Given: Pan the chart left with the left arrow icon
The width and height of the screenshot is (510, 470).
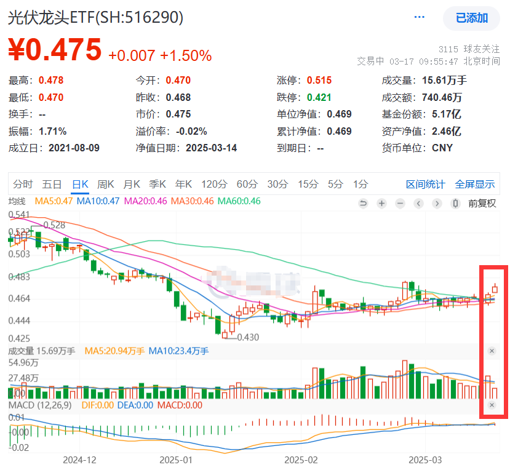Looking at the screenshot, I should point(418,203).
